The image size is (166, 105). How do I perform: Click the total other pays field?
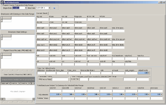[118, 31]
